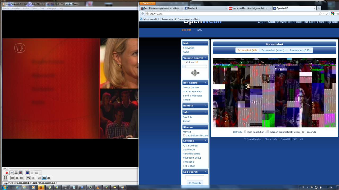Skip to next media in VLC

(22, 178)
